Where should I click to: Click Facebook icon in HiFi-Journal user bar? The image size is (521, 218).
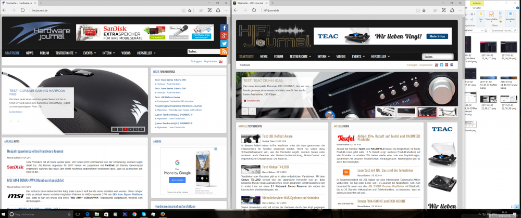point(452,65)
